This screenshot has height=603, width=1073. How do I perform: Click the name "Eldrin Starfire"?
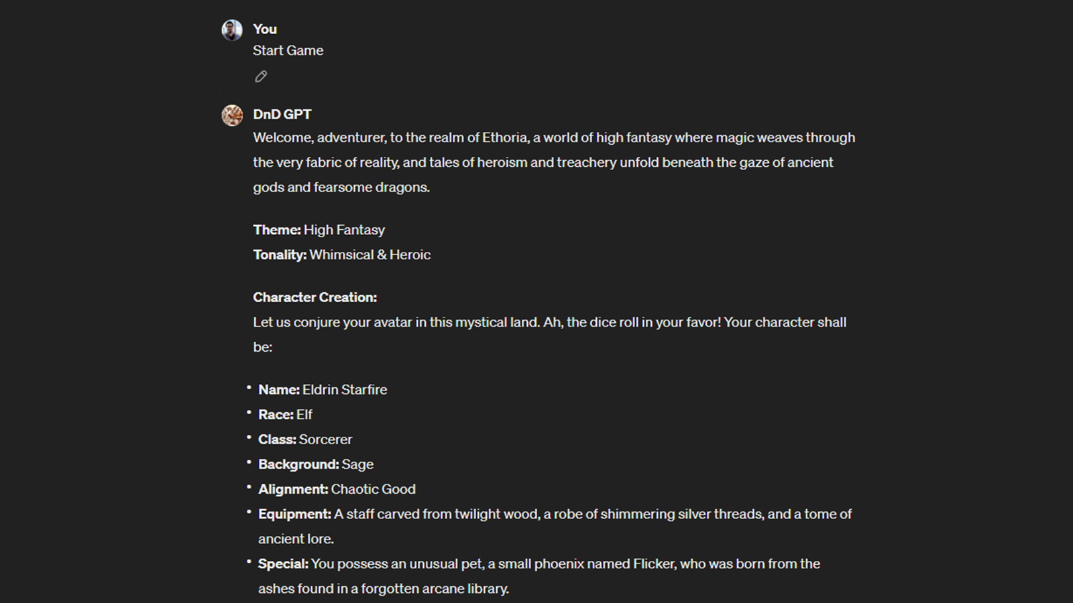point(345,389)
